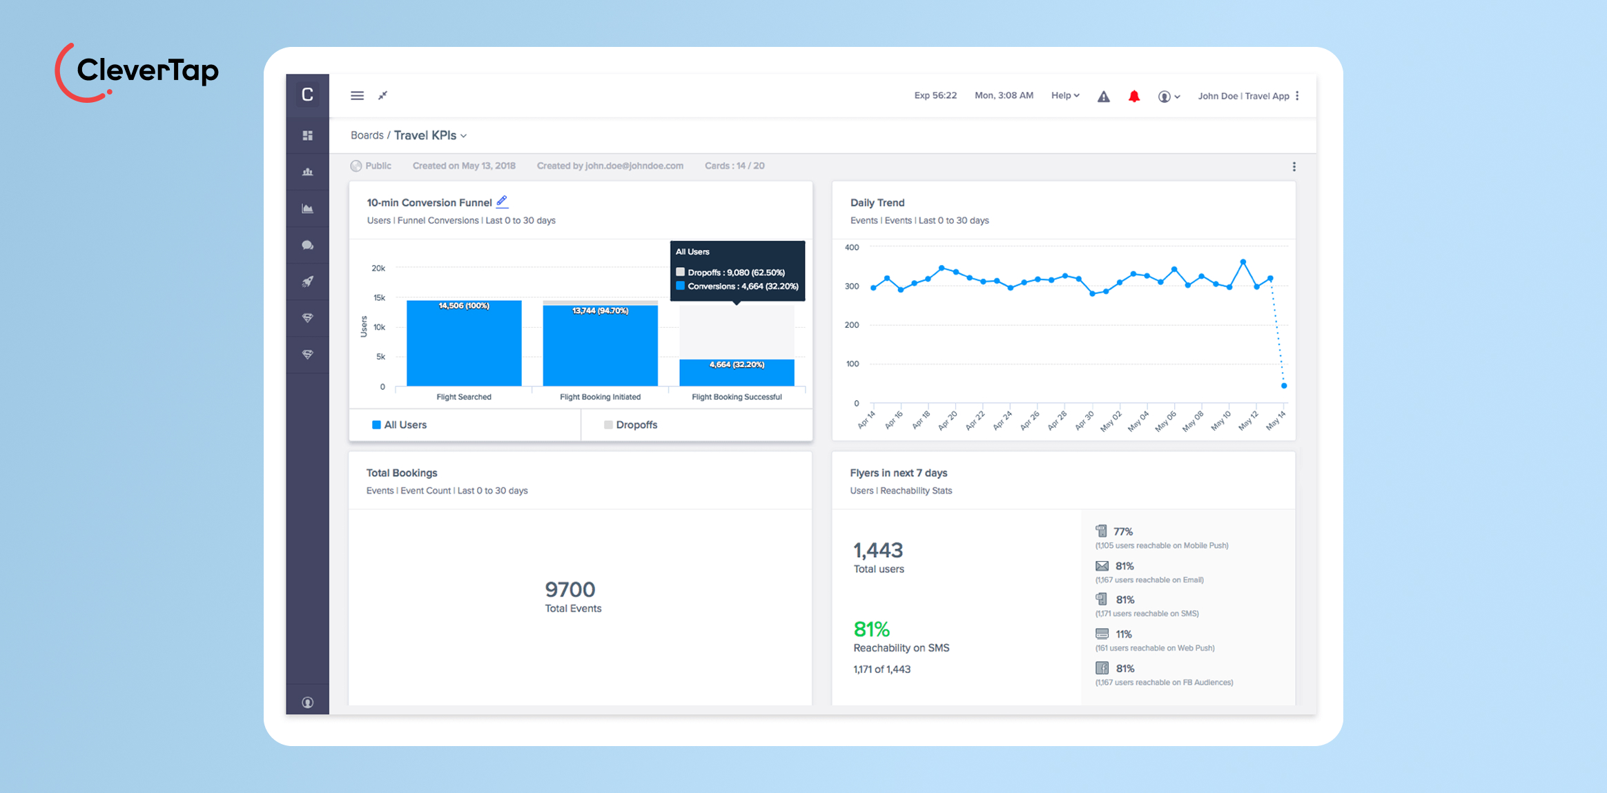Click Conversions : 4,664 (32.20%) tooltip row
Image resolution: width=1607 pixels, height=793 pixels.
(x=737, y=286)
